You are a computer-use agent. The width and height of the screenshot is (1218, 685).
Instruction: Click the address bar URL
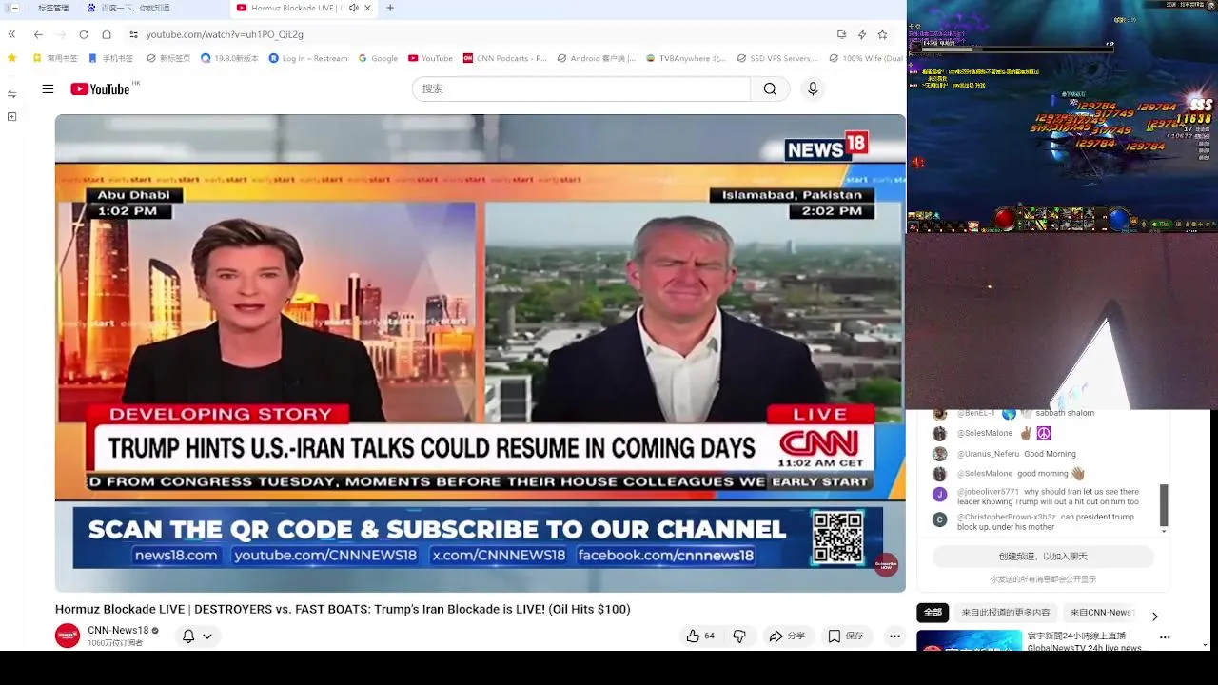pos(225,34)
